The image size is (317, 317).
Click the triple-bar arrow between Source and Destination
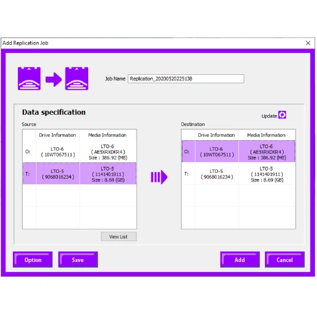click(159, 177)
